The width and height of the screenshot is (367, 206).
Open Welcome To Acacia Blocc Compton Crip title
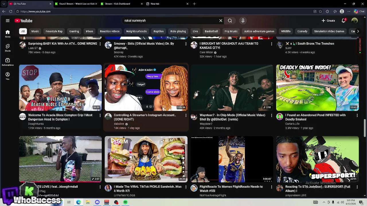pos(60,117)
